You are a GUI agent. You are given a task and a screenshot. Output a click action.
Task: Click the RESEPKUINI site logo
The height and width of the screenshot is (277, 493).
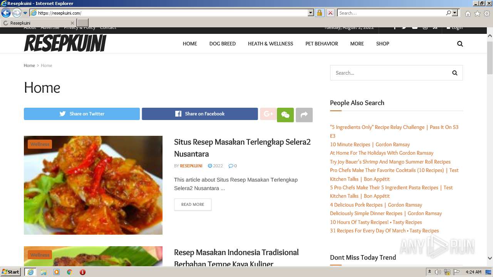coord(65,43)
